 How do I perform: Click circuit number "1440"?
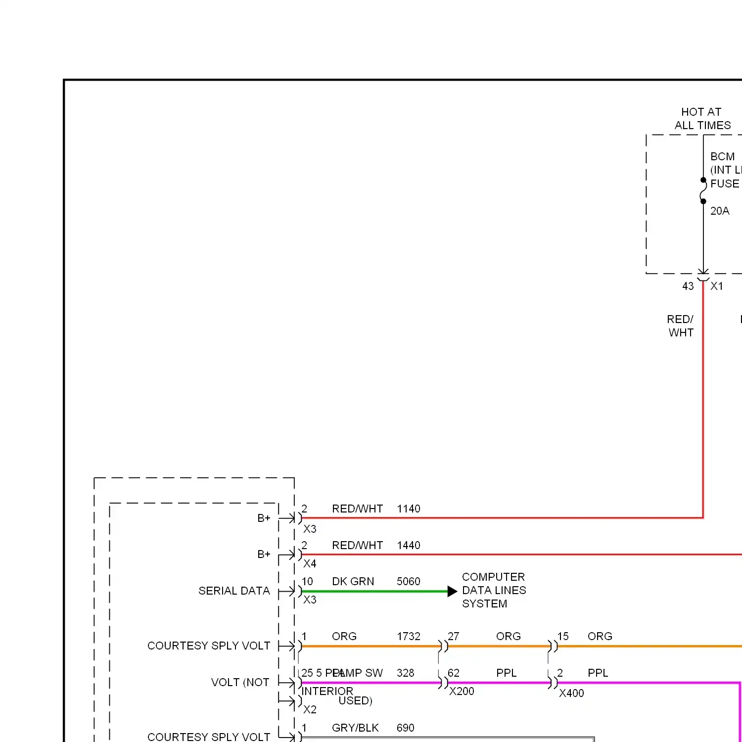pos(409,545)
